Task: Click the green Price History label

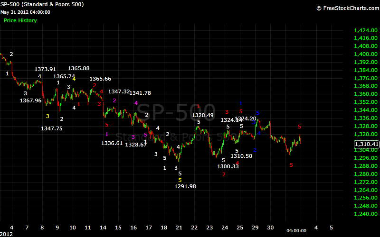Action: (x=20, y=20)
